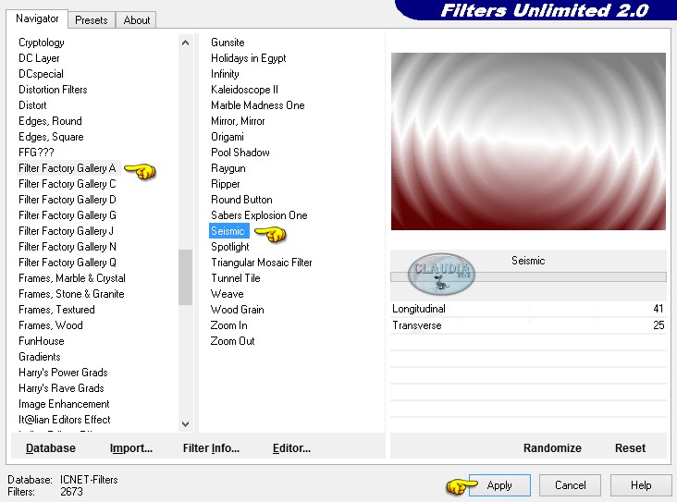Image resolution: width=677 pixels, height=502 pixels.
Task: Choose the Round Button filter
Action: click(241, 200)
